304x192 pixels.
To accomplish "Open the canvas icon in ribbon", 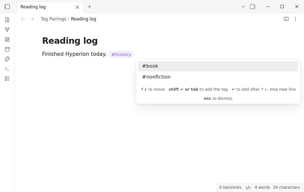I will [7, 39].
